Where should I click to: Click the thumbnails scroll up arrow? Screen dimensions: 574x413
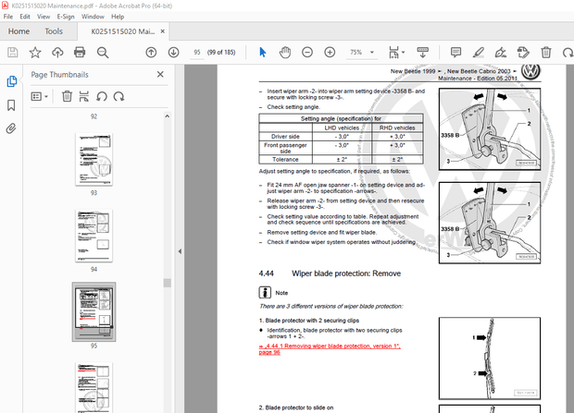pos(168,116)
